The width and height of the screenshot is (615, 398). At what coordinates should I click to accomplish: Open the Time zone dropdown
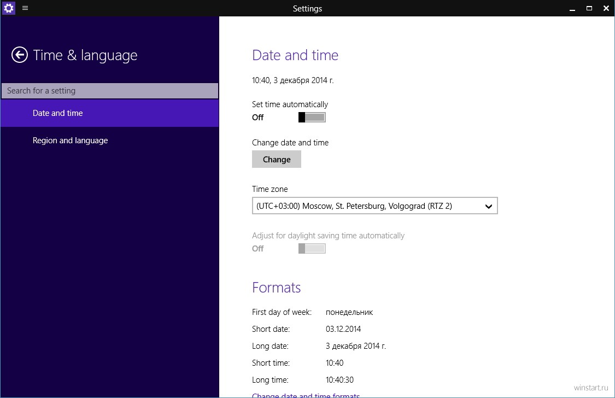point(374,206)
